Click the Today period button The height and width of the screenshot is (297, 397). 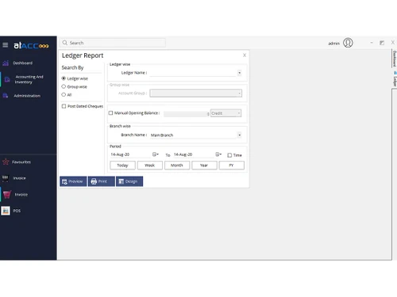[122, 166]
